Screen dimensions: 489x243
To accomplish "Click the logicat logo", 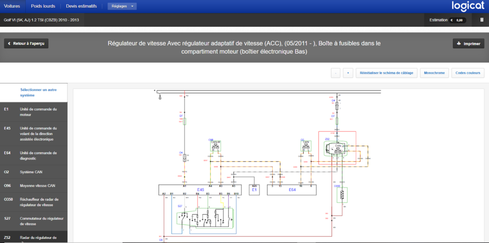I will click(x=468, y=6).
